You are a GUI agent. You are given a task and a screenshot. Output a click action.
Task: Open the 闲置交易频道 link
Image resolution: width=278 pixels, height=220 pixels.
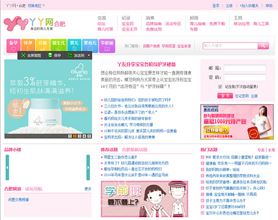coord(18,199)
